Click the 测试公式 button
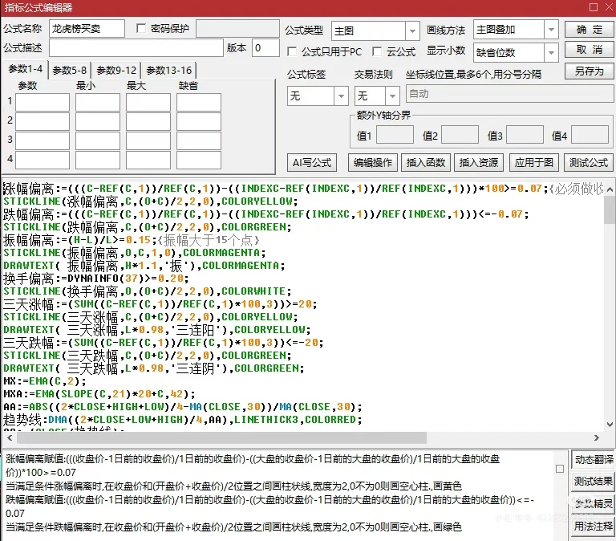616x541 pixels. coord(589,162)
